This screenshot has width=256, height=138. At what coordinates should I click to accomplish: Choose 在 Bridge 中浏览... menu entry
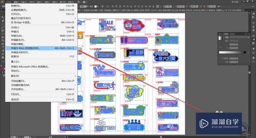(x=41, y=22)
